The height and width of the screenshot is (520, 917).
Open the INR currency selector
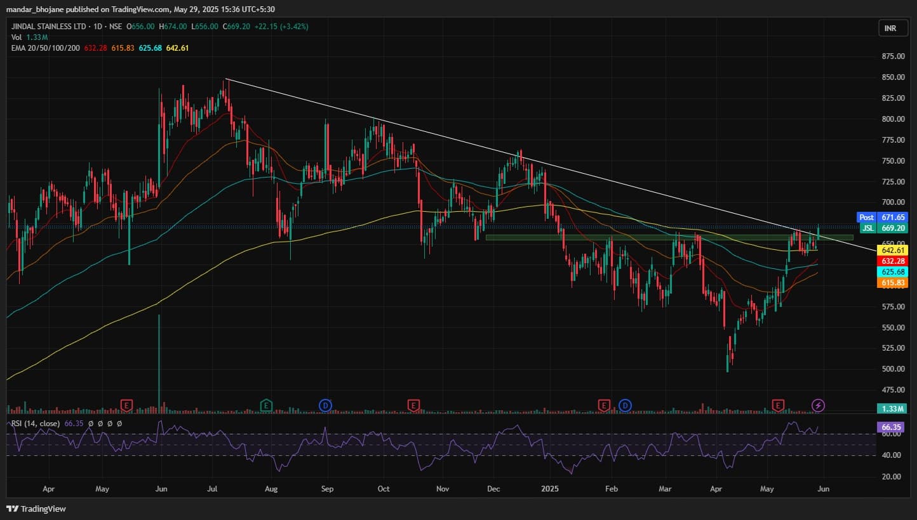tap(890, 29)
